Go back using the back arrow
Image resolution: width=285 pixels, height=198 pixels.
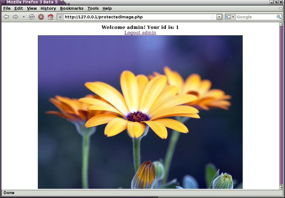click(6, 17)
